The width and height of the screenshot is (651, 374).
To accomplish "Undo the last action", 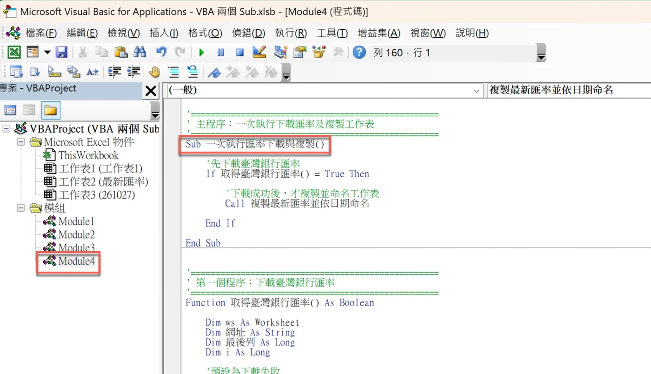I will pos(161,52).
